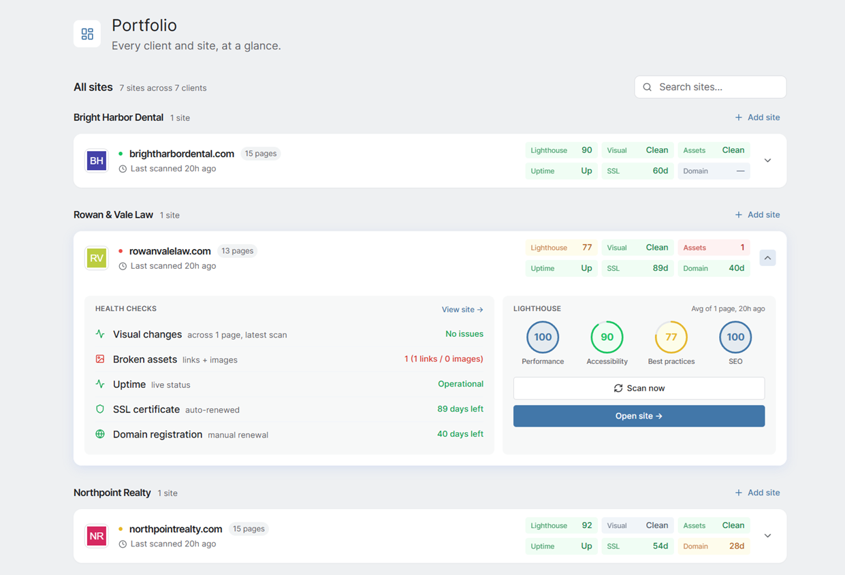The image size is (845, 575).
Task: Click the '40 days left' domain value
Action: click(x=460, y=434)
